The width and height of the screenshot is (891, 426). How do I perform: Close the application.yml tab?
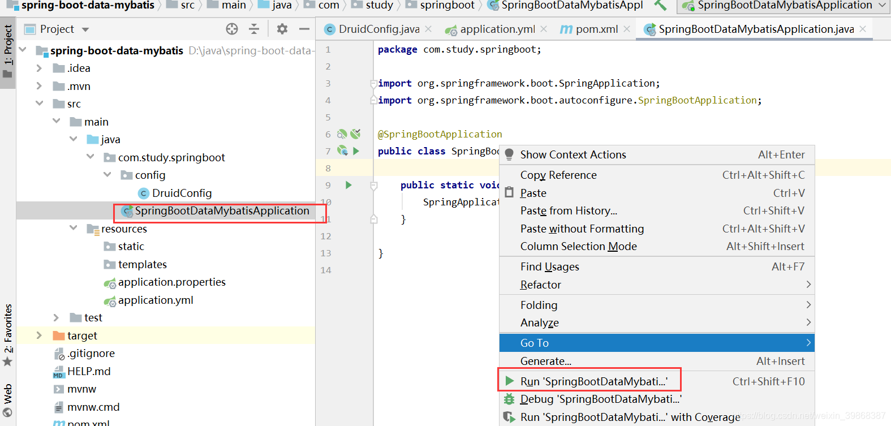544,29
